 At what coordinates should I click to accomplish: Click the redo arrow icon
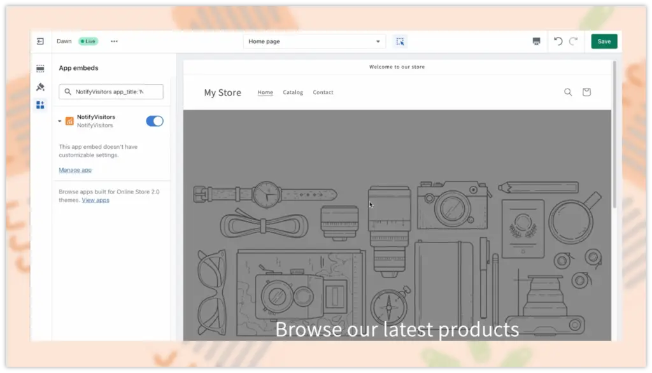point(573,41)
